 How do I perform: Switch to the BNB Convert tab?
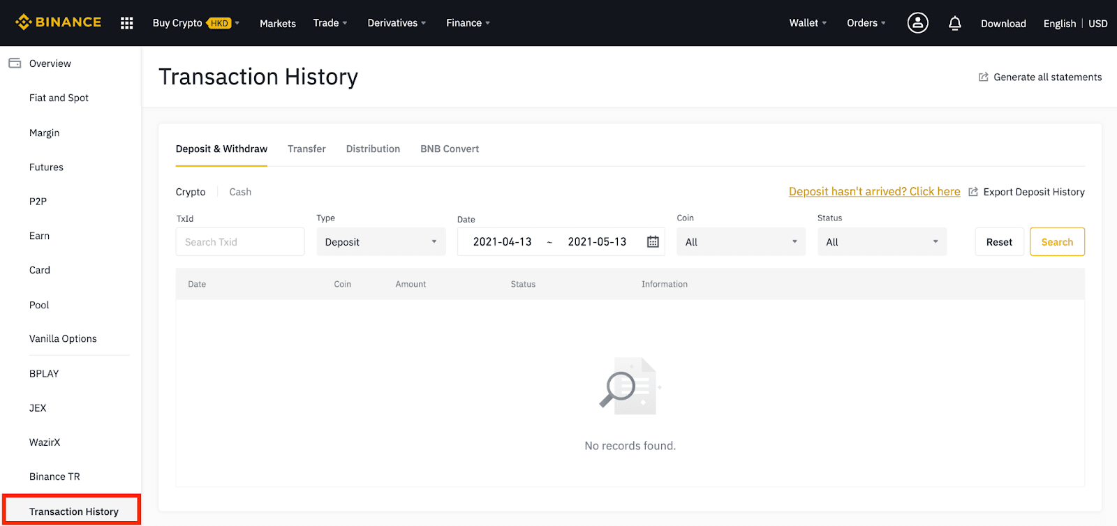(x=450, y=149)
